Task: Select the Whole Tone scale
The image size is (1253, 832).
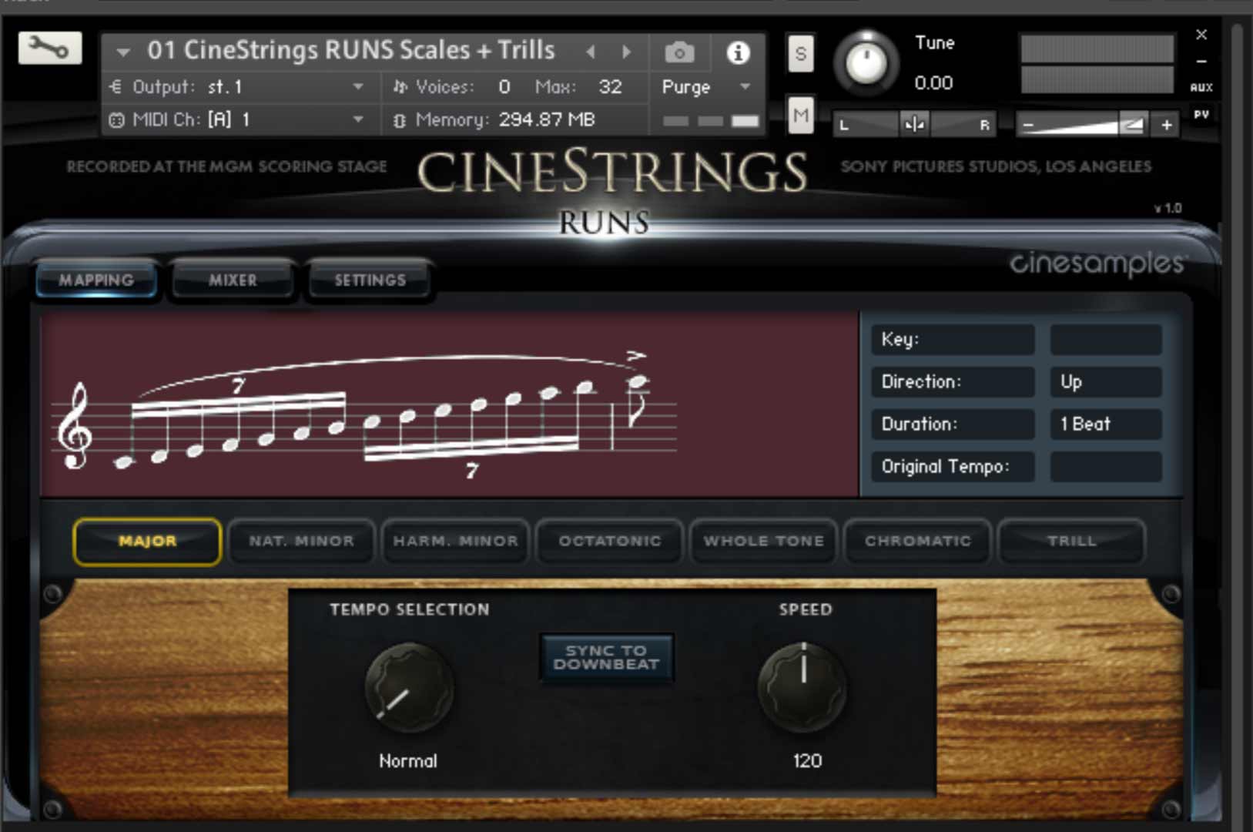Action: pos(763,542)
